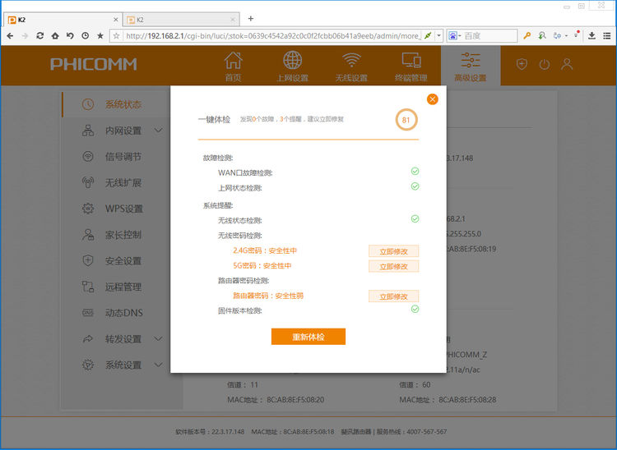Open the 首页 home icon in navigation
The image size is (617, 450).
[234, 67]
